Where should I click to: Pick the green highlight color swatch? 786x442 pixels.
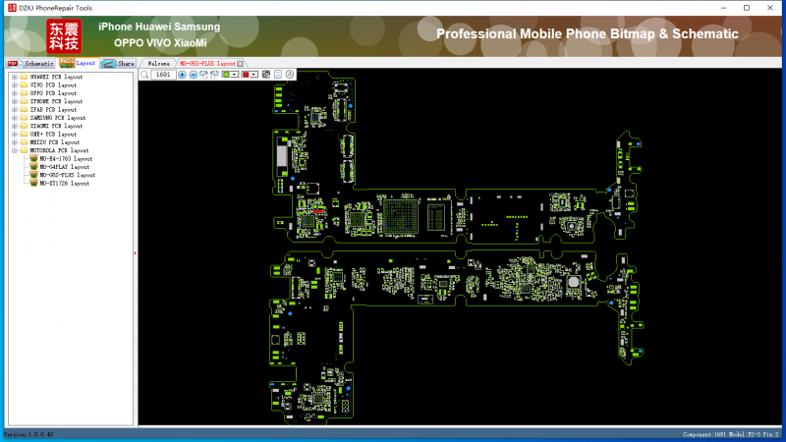[x=226, y=75]
